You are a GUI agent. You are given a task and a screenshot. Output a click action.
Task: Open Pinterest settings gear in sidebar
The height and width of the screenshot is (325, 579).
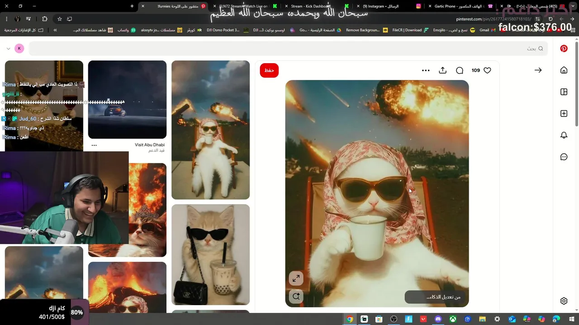564,301
